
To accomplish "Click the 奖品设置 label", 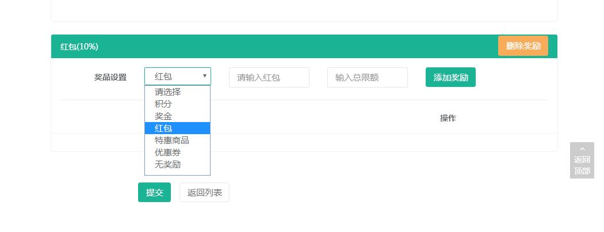I will [110, 77].
